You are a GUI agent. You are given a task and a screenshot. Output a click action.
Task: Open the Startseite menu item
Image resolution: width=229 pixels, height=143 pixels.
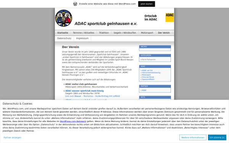coord(63,33)
